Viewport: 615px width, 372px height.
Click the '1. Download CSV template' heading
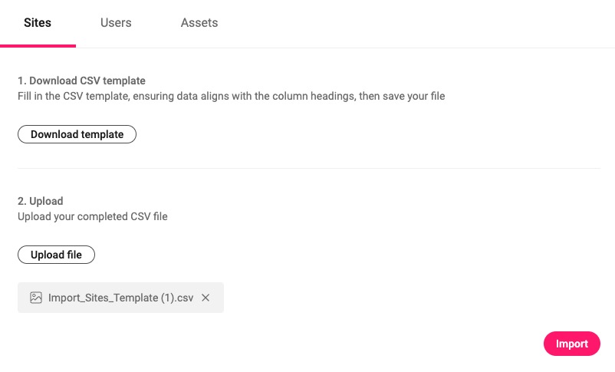pos(81,81)
